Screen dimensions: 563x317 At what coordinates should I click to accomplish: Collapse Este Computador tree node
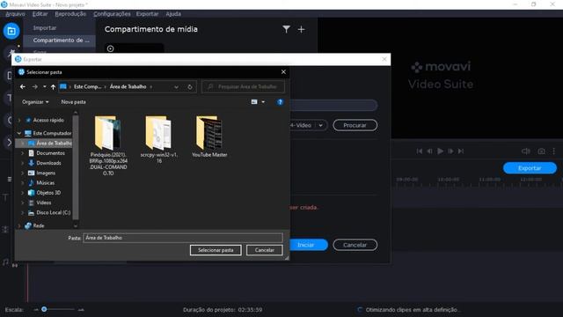(x=19, y=133)
